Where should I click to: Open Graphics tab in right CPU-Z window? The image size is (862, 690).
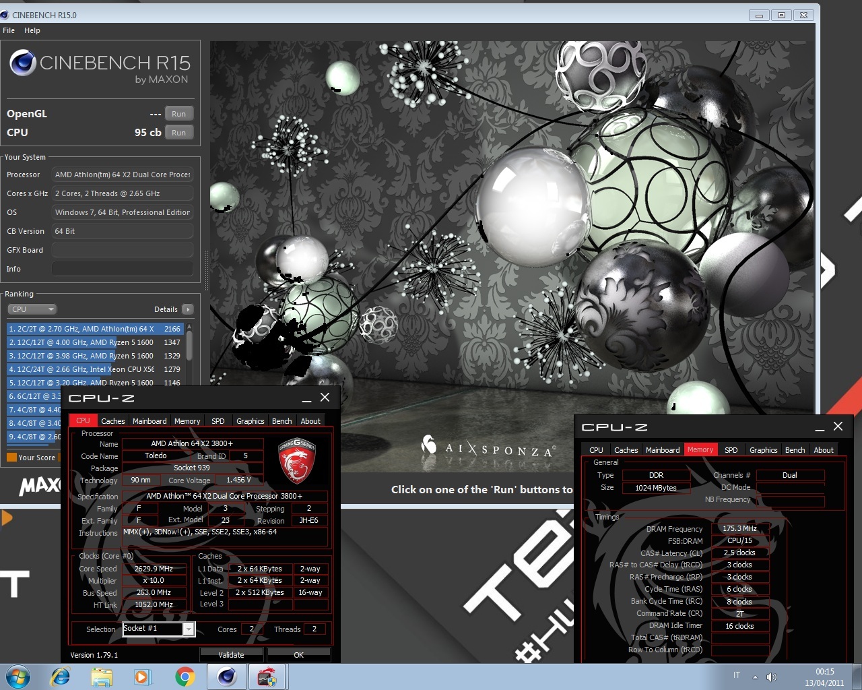(x=764, y=449)
